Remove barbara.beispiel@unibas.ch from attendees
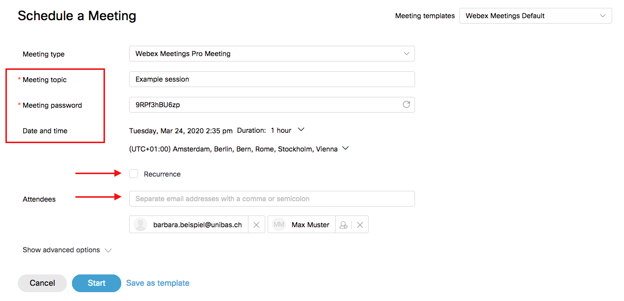Viewport: 624px width, 301px height. pyautogui.click(x=256, y=225)
